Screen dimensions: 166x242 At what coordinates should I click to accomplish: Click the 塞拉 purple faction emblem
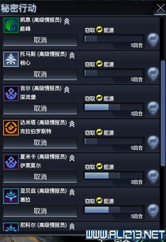click(x=11, y=196)
